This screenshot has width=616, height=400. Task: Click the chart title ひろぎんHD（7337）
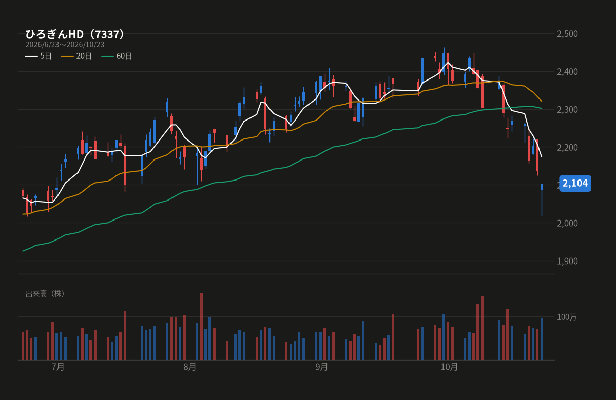[x=76, y=34]
